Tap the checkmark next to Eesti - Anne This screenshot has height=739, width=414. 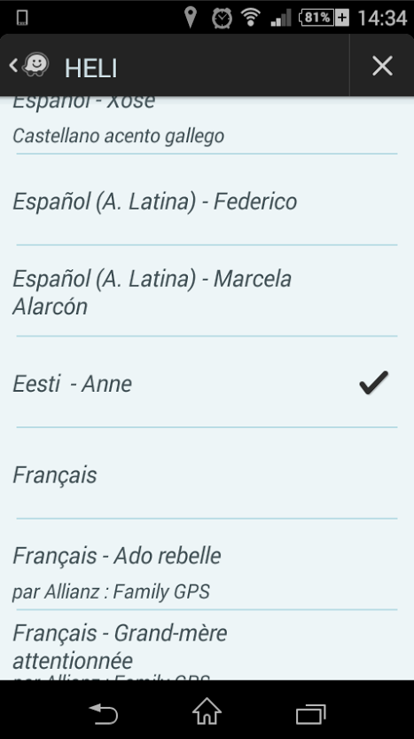click(374, 382)
